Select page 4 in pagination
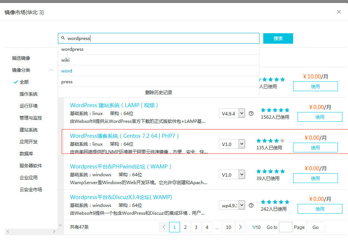This screenshot has width=348, height=245. click(207, 227)
